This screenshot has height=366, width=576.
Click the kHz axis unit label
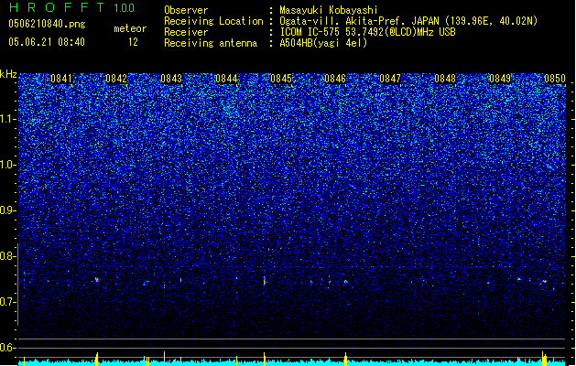(8, 74)
